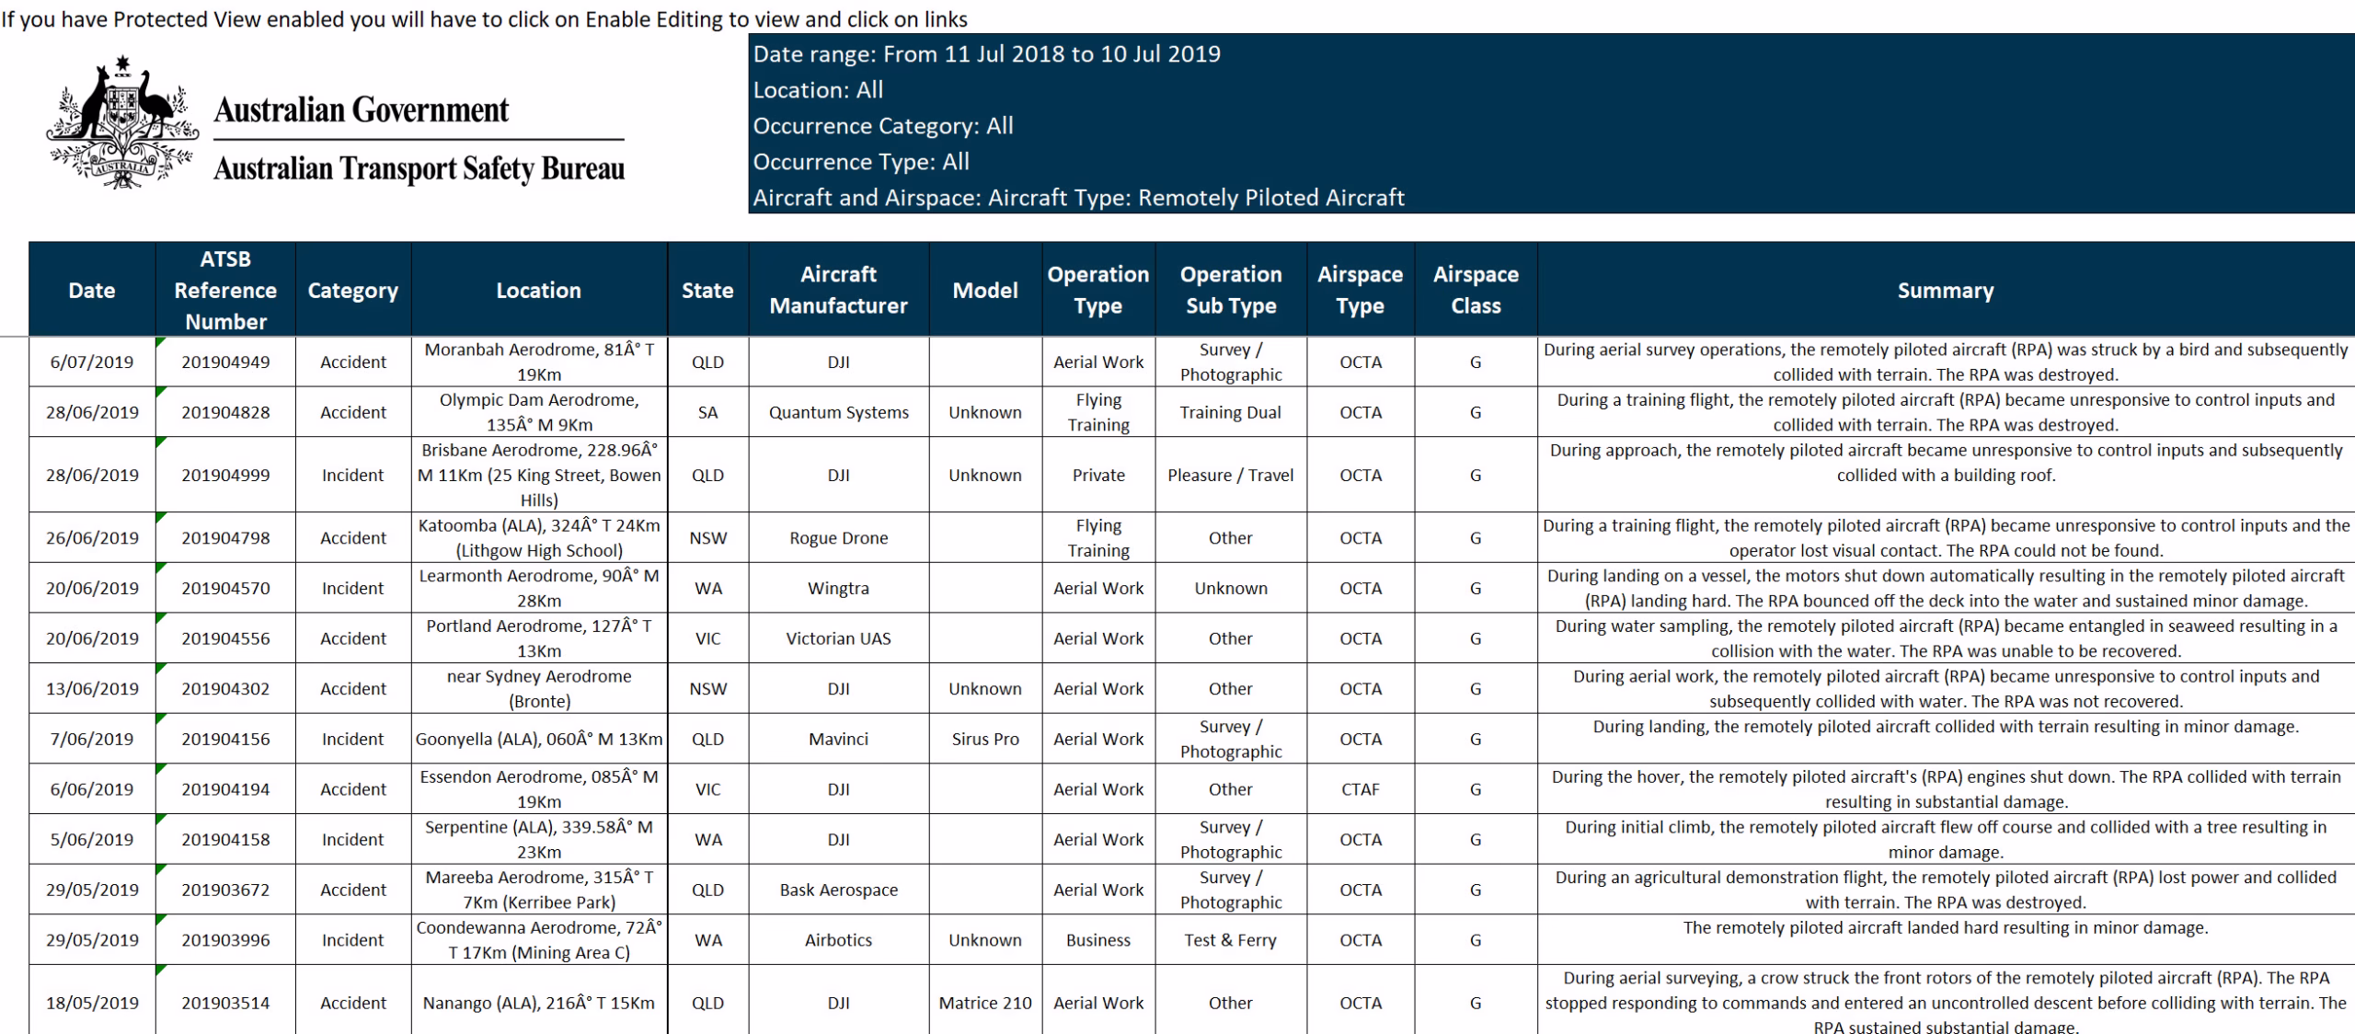Select the near Sydney Aerodrome (Bronte) cell
This screenshot has width=2355, height=1034.
pos(539,688)
